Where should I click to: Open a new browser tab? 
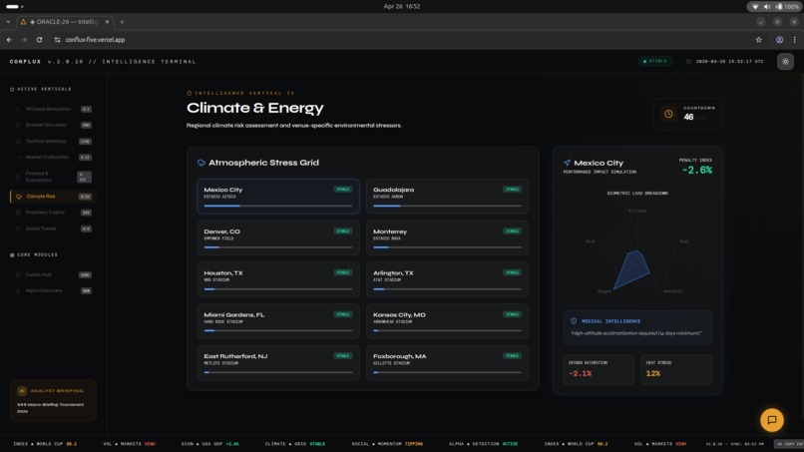point(122,22)
